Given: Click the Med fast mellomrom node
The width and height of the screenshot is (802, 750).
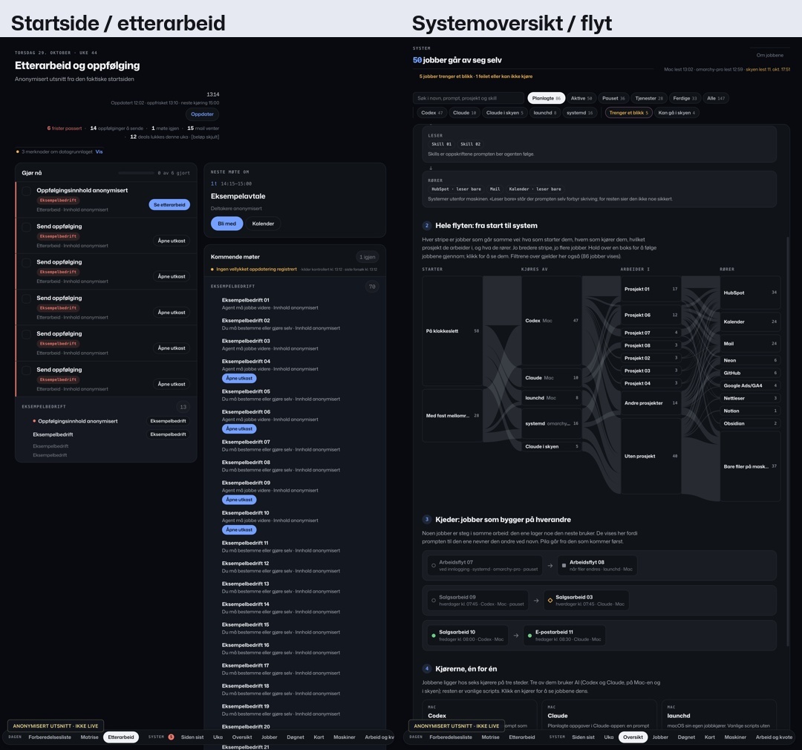Looking at the screenshot, I should (x=452, y=415).
